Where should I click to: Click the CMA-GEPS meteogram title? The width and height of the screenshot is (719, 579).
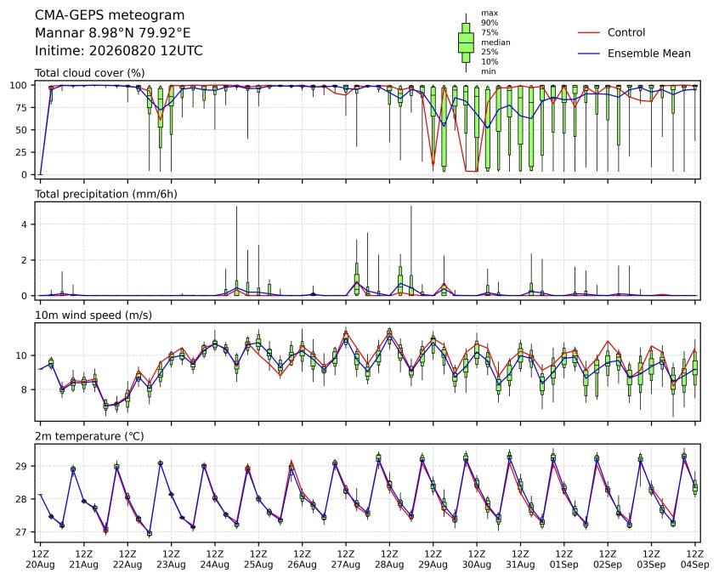[x=110, y=15]
